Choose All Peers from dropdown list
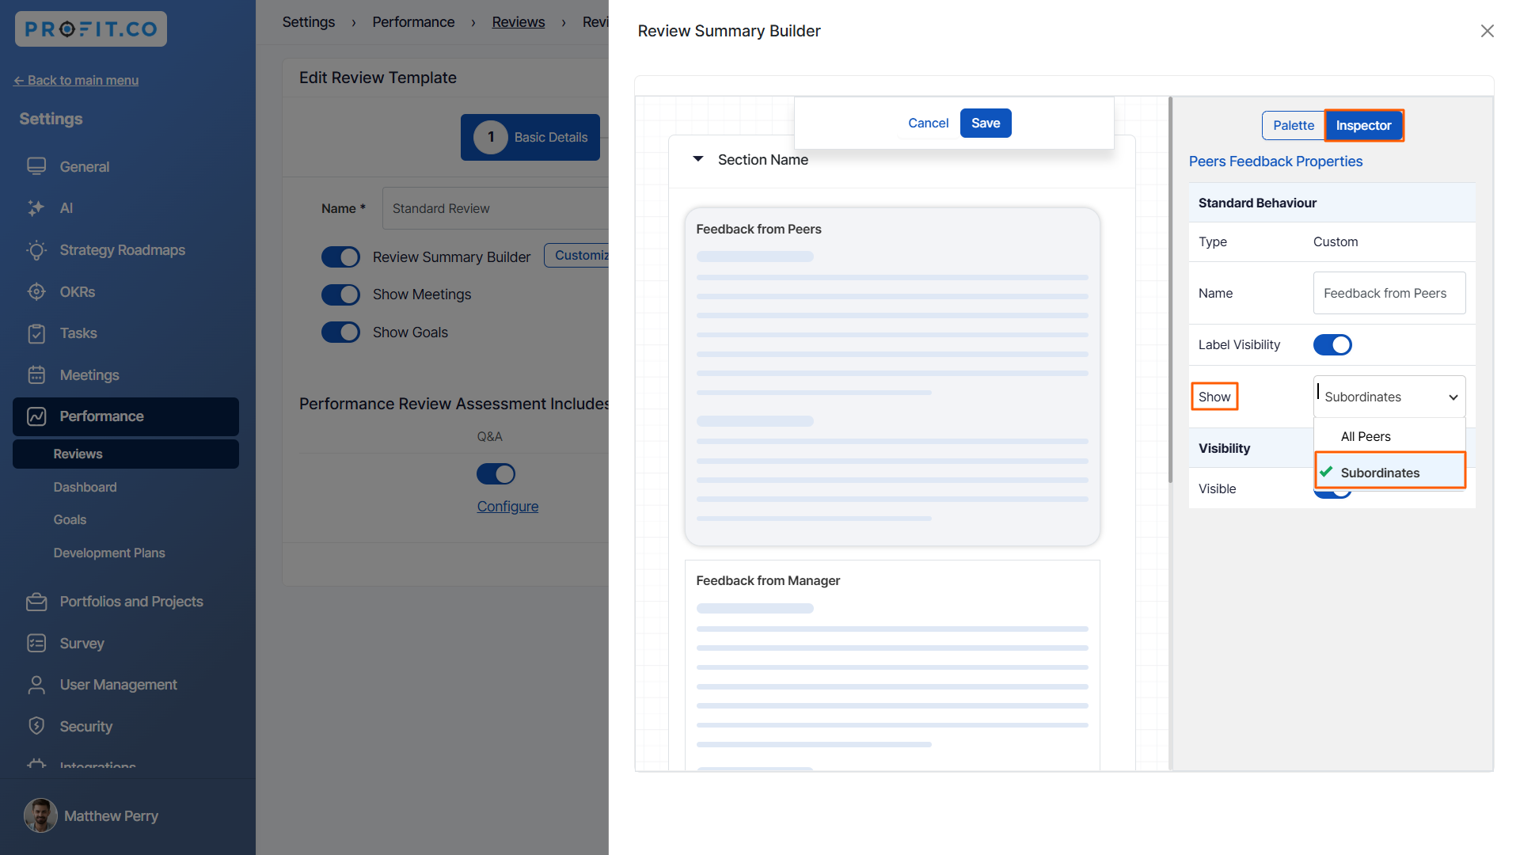Viewport: 1520px width, 855px height. click(1366, 437)
